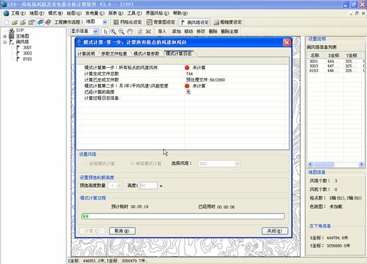
Task: Open the 地图 menu
Action: [x=37, y=13]
